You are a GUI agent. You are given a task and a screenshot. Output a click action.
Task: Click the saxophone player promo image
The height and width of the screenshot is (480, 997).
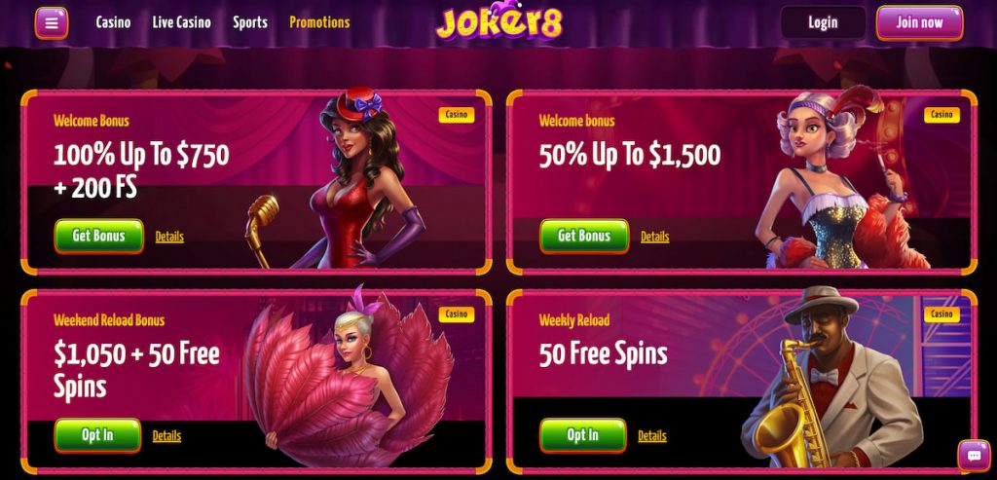[833, 379]
